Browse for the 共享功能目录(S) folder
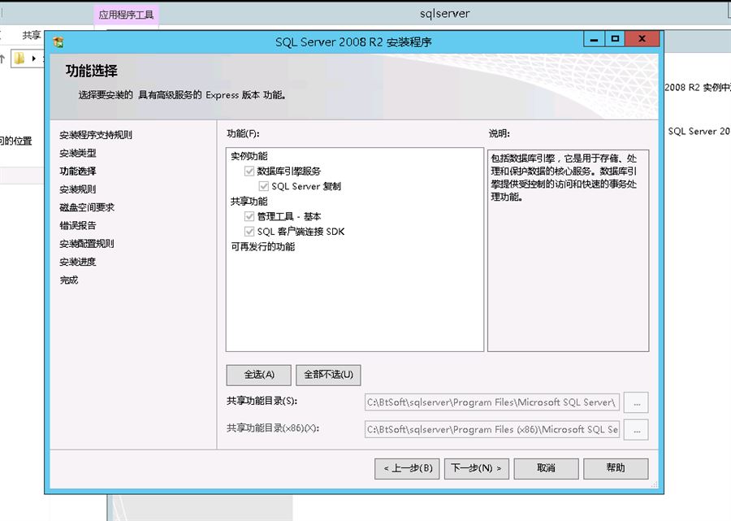Viewport: 731px width, 521px height. 636,402
